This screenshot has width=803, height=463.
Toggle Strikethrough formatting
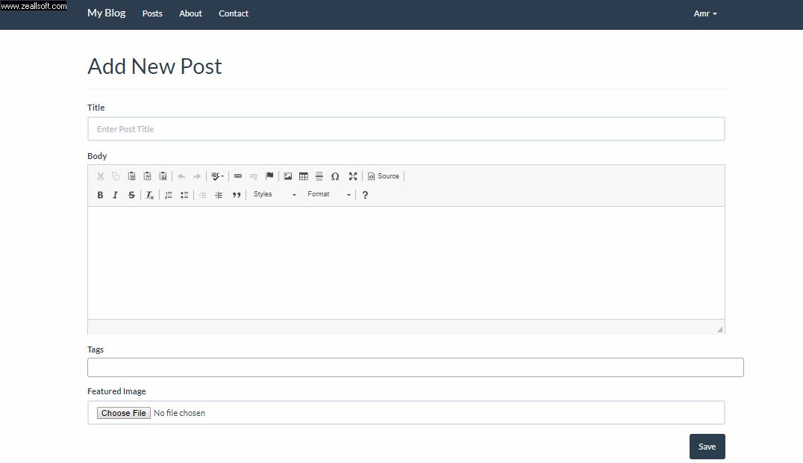[x=131, y=195]
